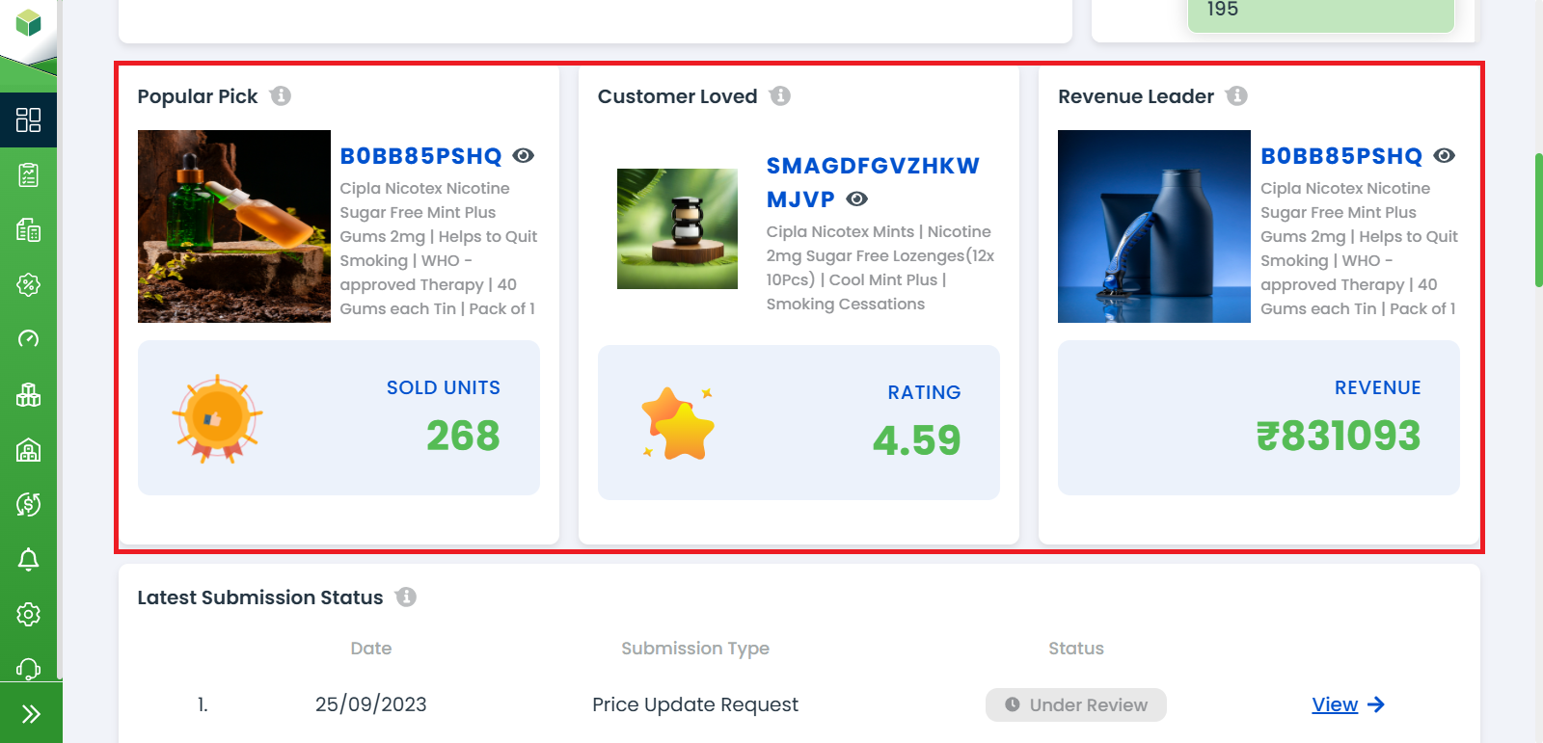Show info tooltip for Popular Pick
Screen dimensions: 1543x743
click(281, 96)
